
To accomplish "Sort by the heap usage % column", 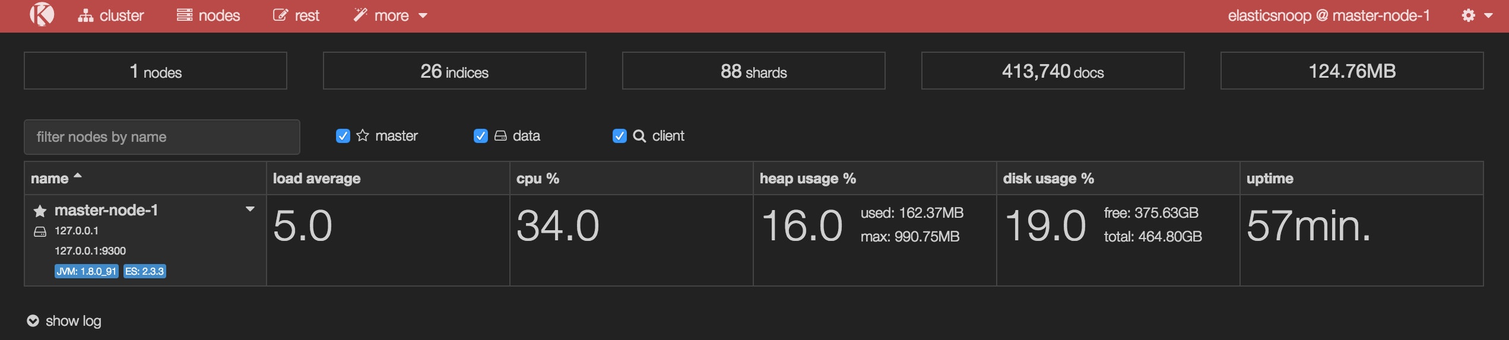I will pos(807,179).
